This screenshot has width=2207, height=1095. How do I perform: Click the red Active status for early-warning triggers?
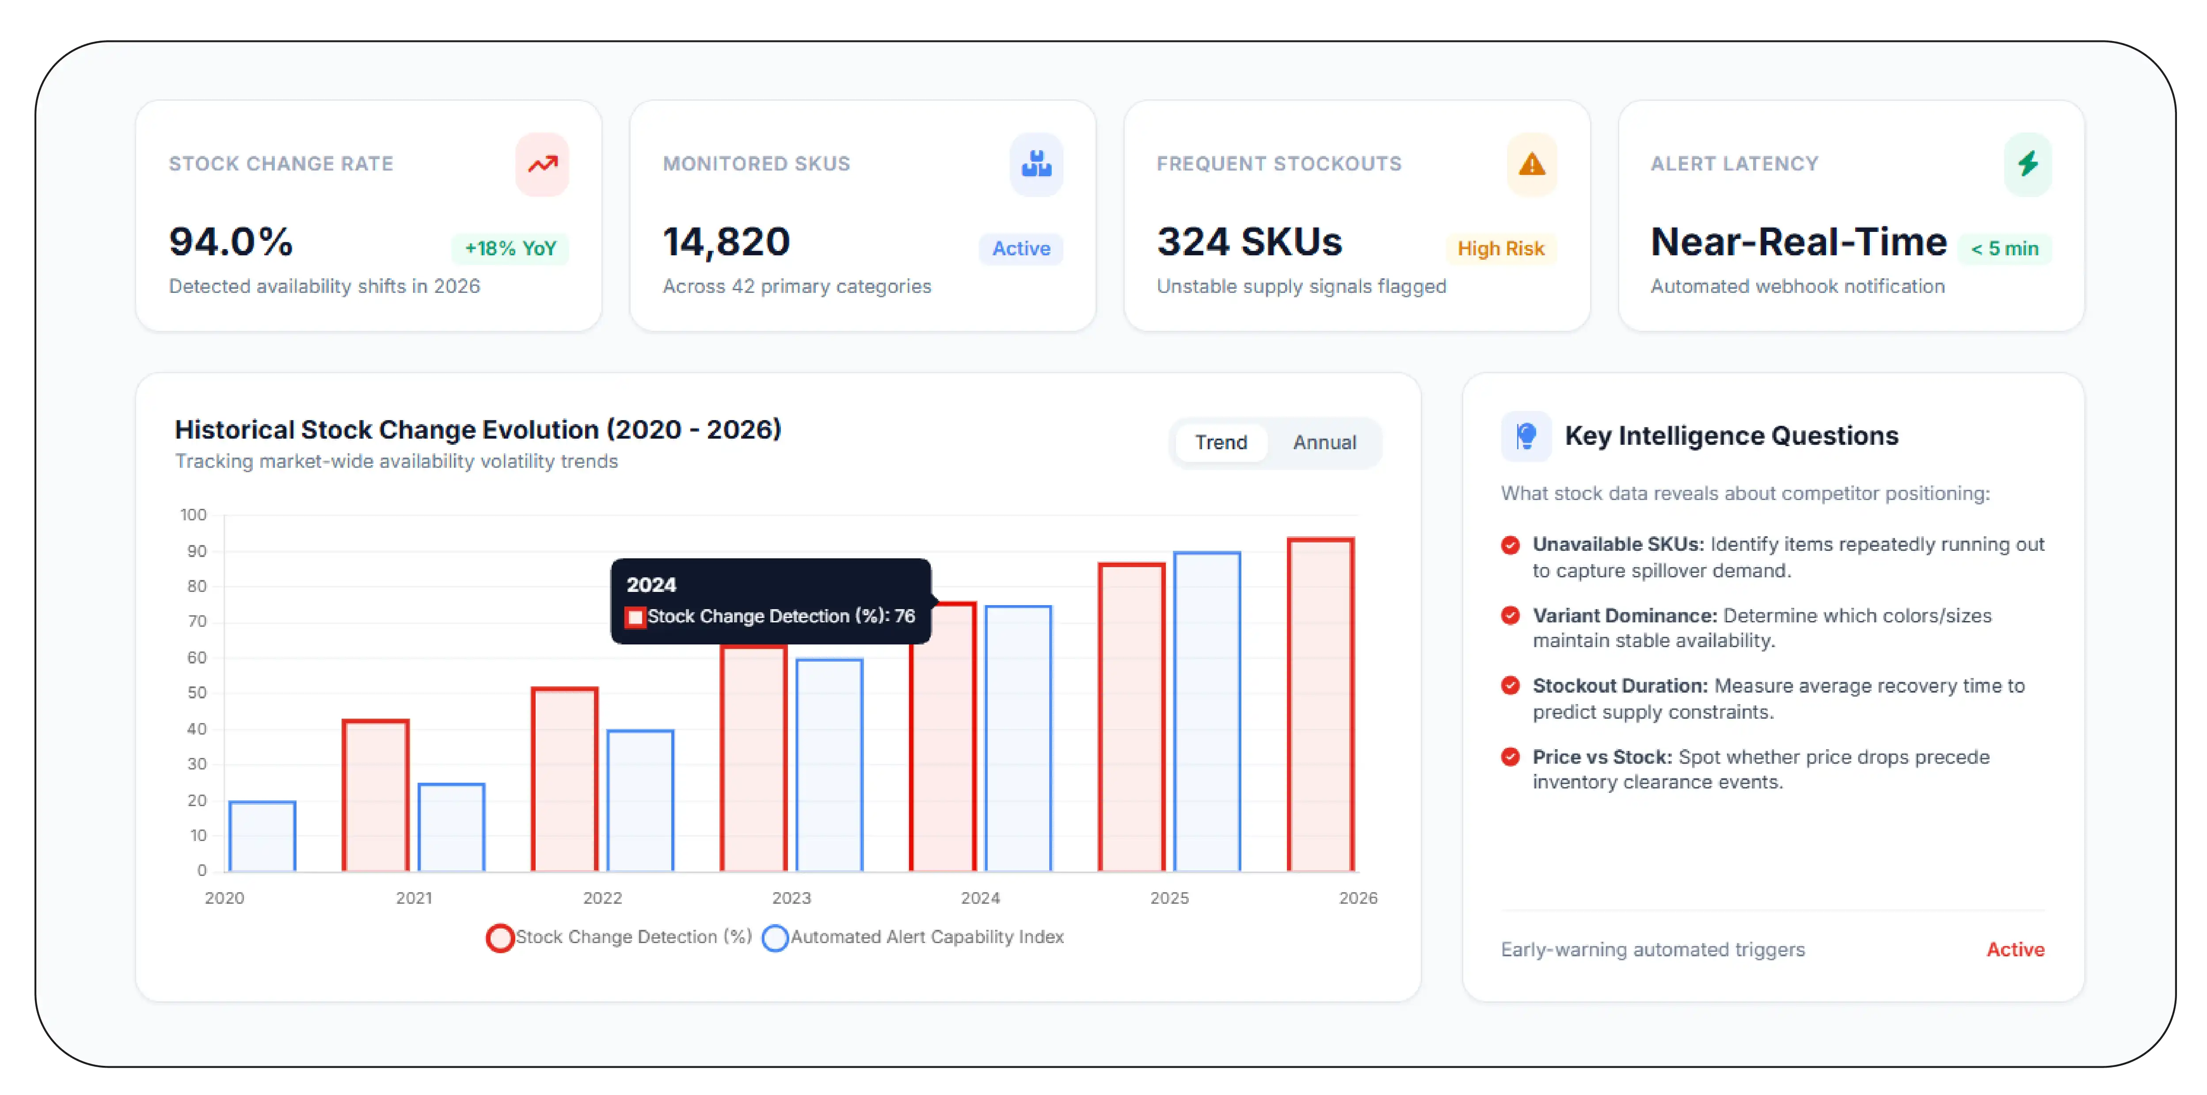pyautogui.click(x=2015, y=950)
